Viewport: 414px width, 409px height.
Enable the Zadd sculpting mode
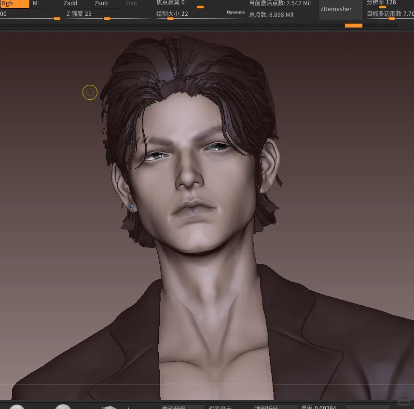76,4
